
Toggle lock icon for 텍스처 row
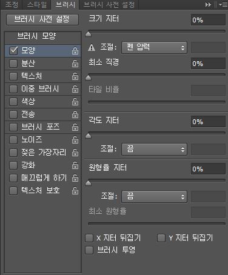(75, 76)
